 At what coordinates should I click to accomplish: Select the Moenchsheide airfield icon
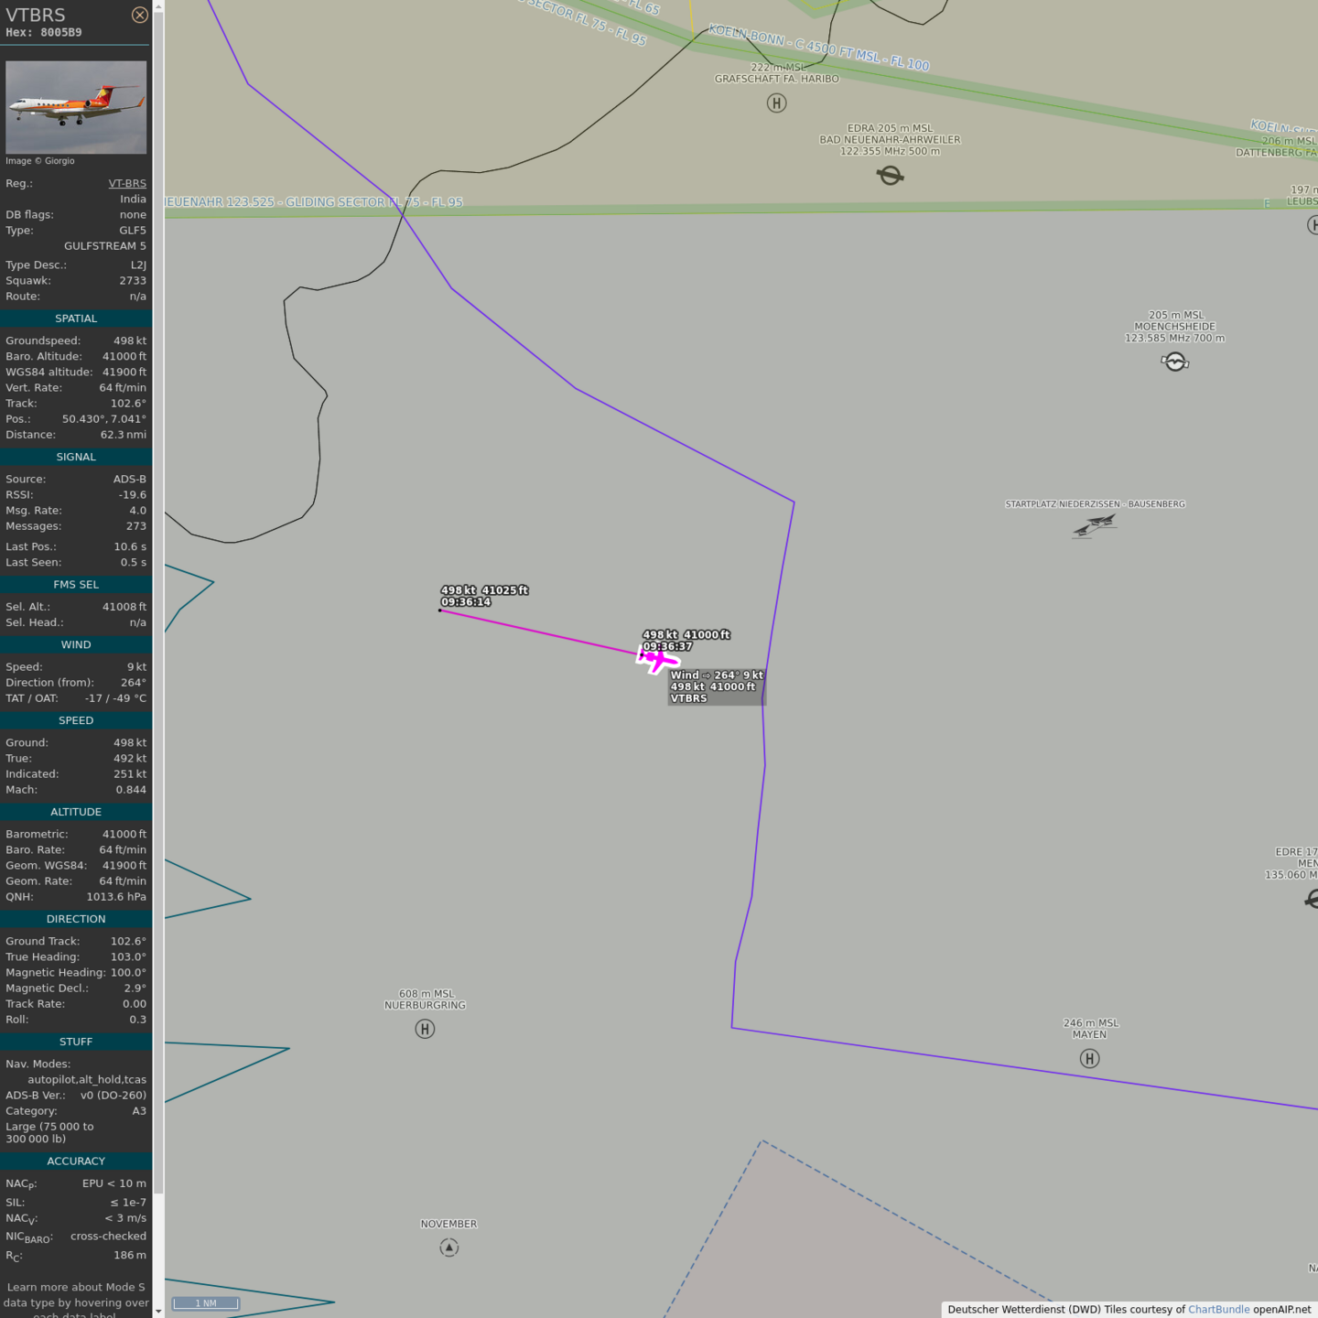tap(1175, 362)
